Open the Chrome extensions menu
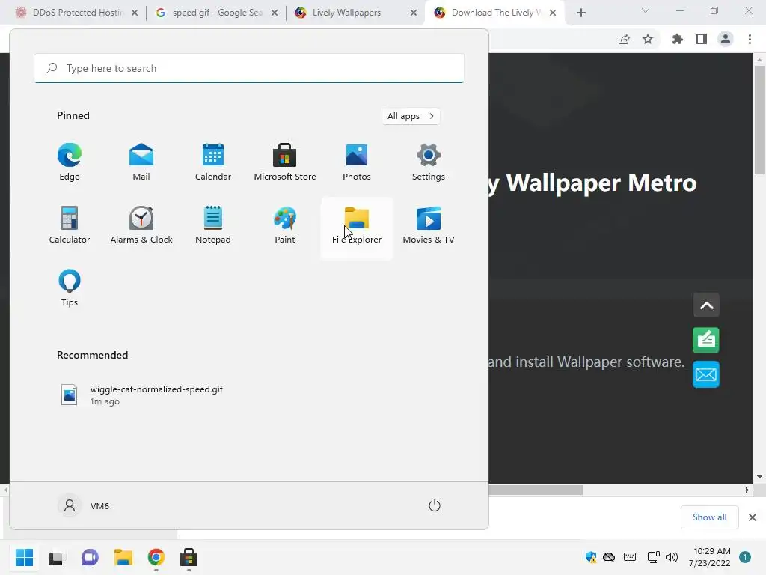766x575 pixels. (677, 39)
